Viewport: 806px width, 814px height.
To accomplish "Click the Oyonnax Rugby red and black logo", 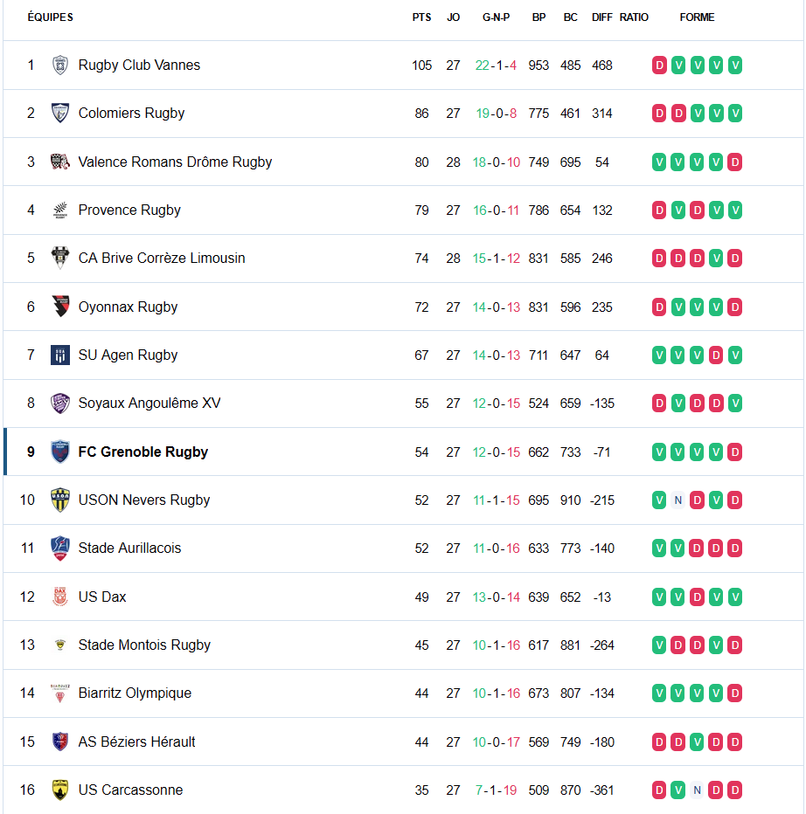I will click(60, 307).
